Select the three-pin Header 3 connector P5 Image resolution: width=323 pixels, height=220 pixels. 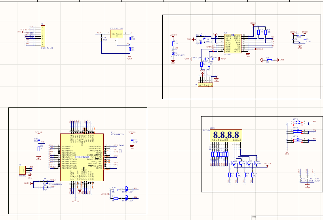click(x=23, y=170)
